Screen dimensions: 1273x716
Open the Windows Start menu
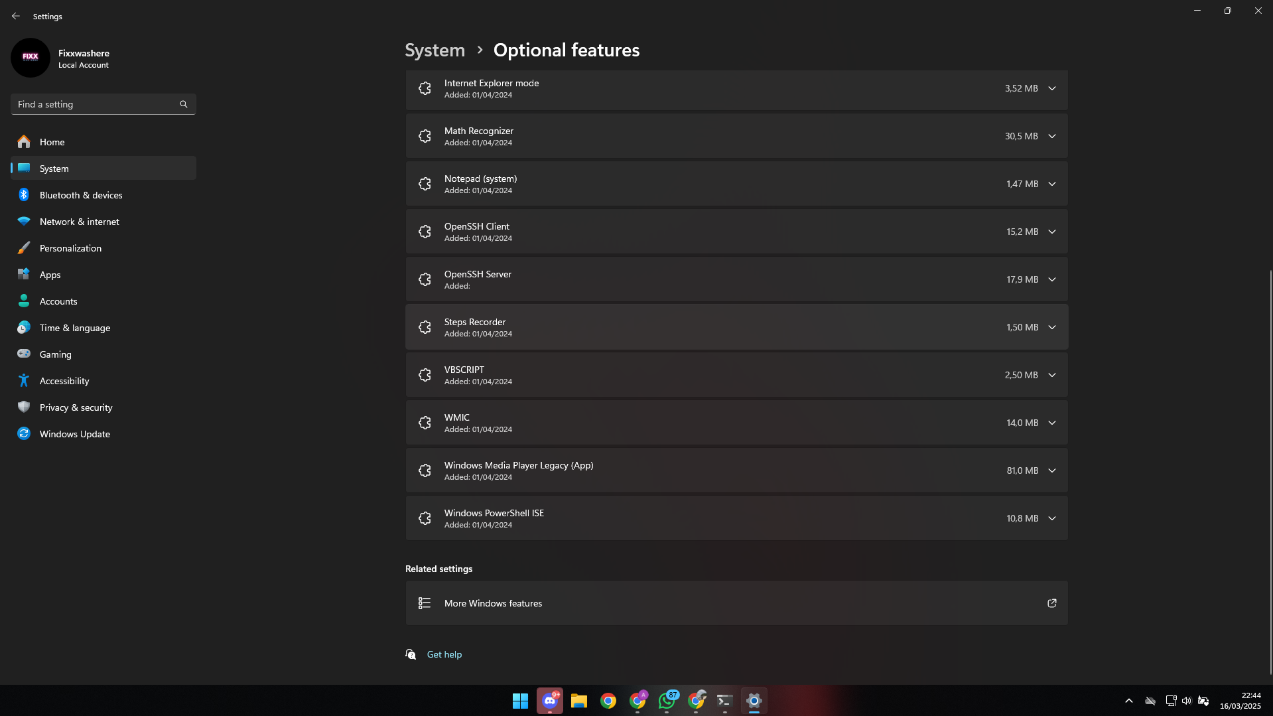point(521,701)
